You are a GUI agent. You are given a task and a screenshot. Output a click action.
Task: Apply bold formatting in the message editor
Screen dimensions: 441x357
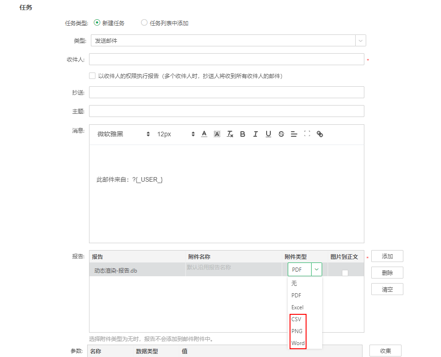tap(243, 134)
